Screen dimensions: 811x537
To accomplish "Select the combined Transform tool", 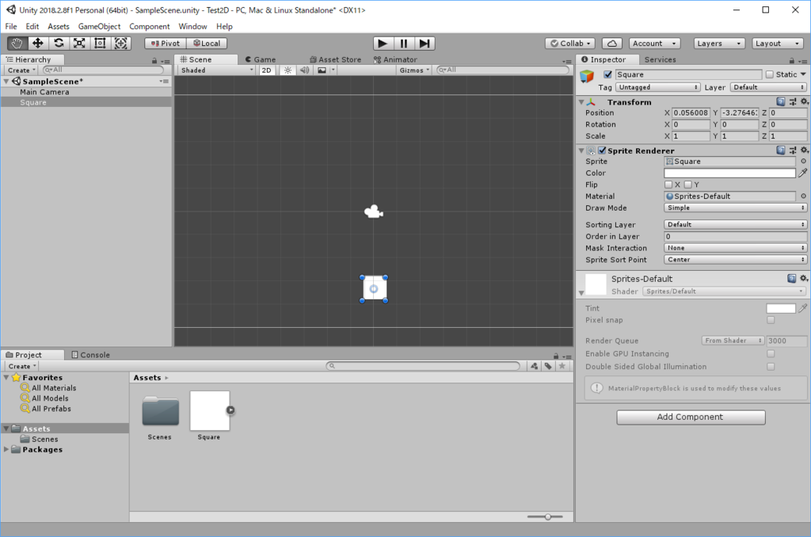I will 120,44.
